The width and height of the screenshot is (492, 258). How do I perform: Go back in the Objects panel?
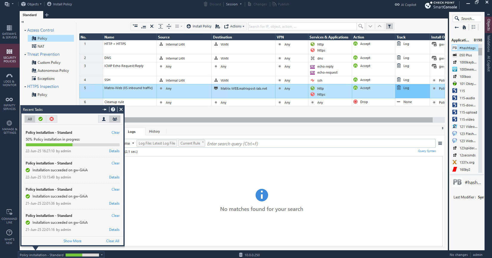tap(457, 27)
